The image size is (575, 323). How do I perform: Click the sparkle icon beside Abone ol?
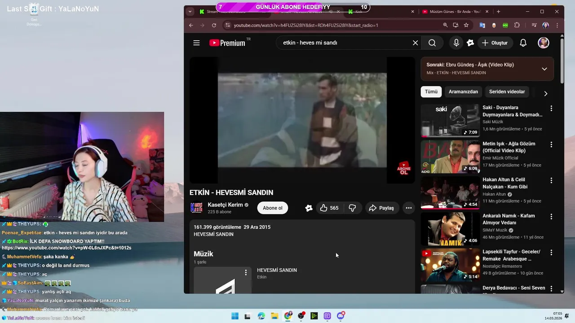[309, 208]
